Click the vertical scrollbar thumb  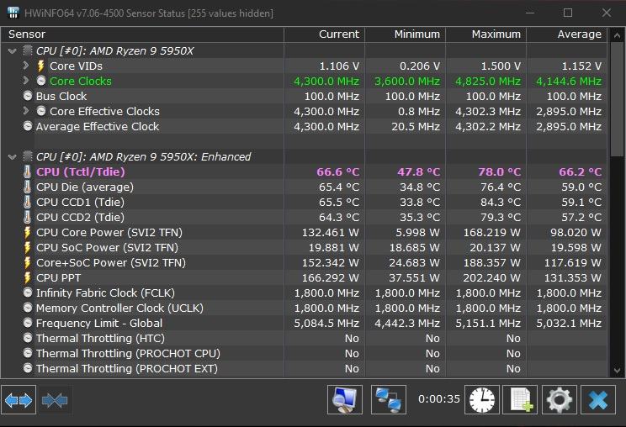coord(617,100)
